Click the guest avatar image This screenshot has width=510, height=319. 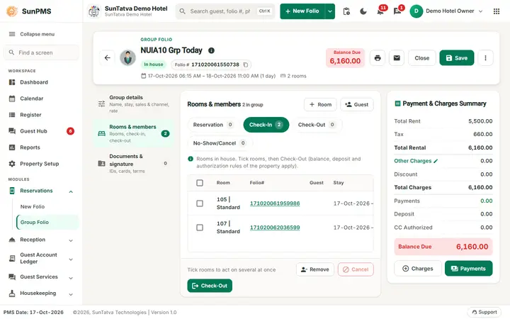127,58
